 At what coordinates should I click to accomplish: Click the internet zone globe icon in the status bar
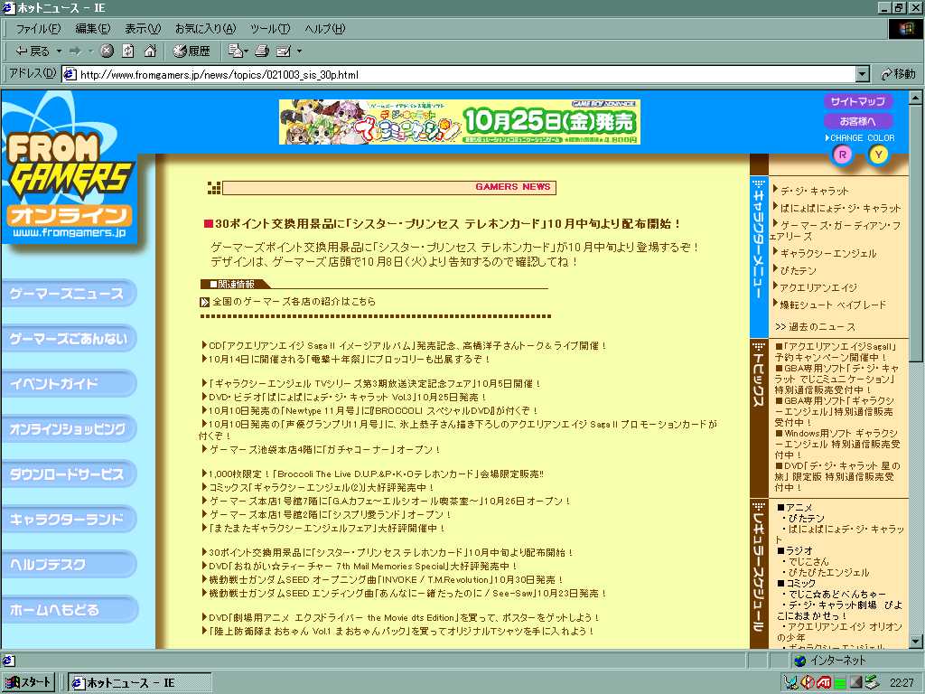[x=800, y=661]
